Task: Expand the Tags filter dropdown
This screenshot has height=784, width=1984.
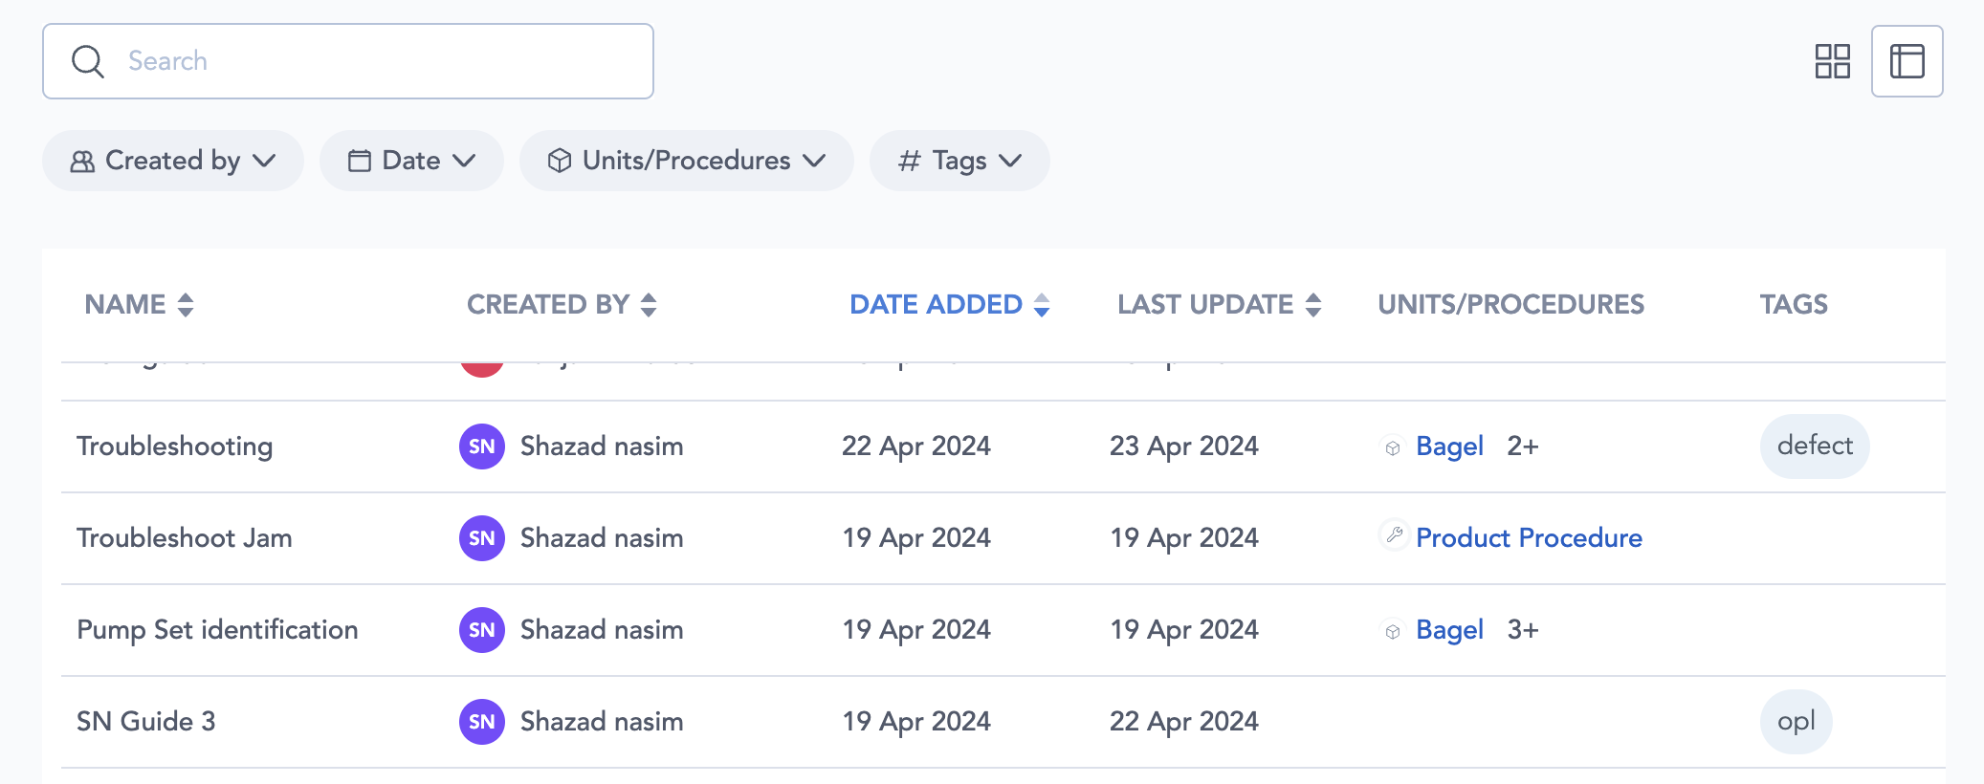Action: [959, 161]
